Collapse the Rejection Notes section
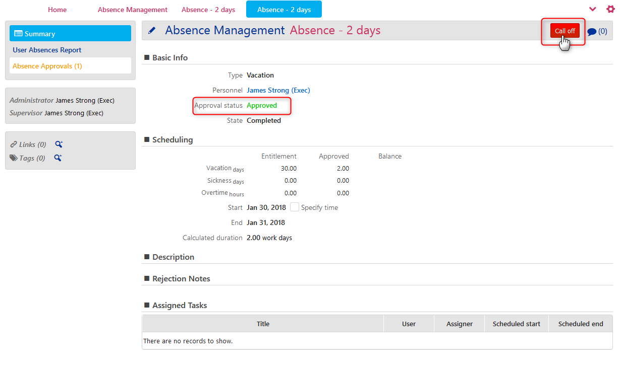 tap(146, 278)
